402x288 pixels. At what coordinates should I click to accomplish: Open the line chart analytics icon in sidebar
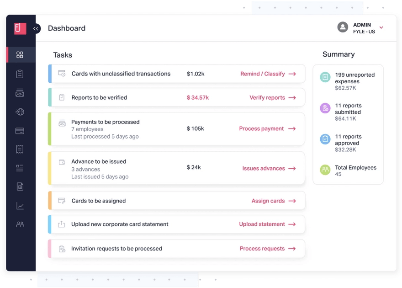[20, 206]
